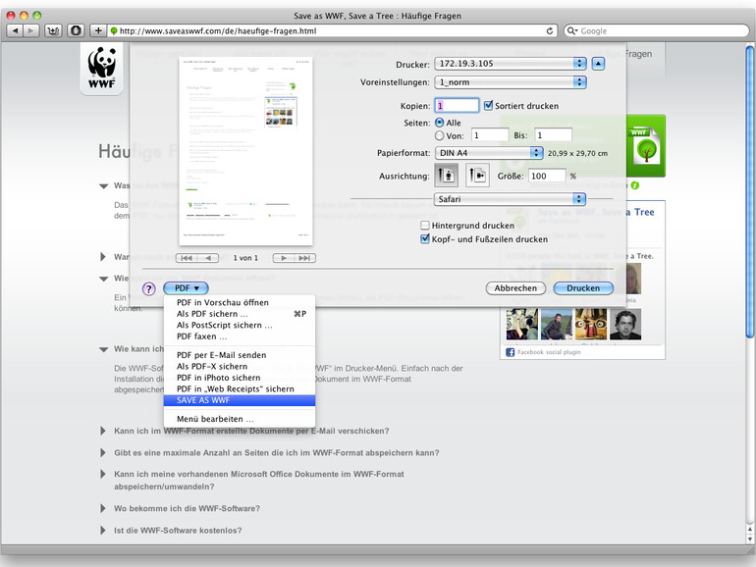The image size is (756, 567).
Task: Click the add bookmark plus button
Action: coord(98,30)
